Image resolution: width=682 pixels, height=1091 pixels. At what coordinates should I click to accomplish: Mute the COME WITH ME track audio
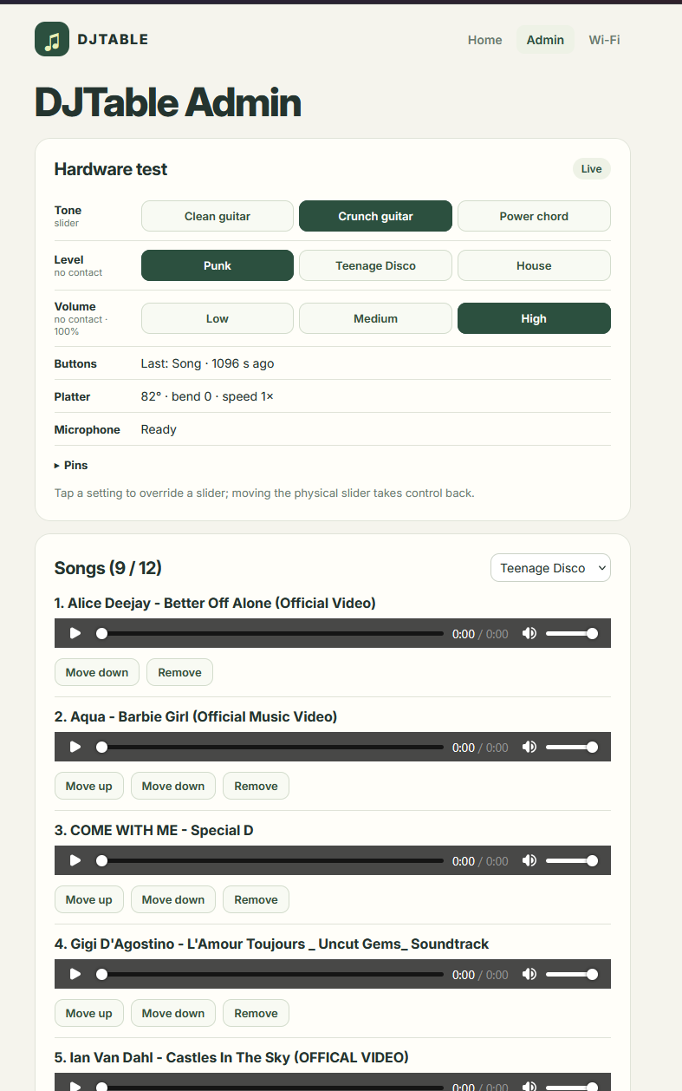click(x=529, y=860)
